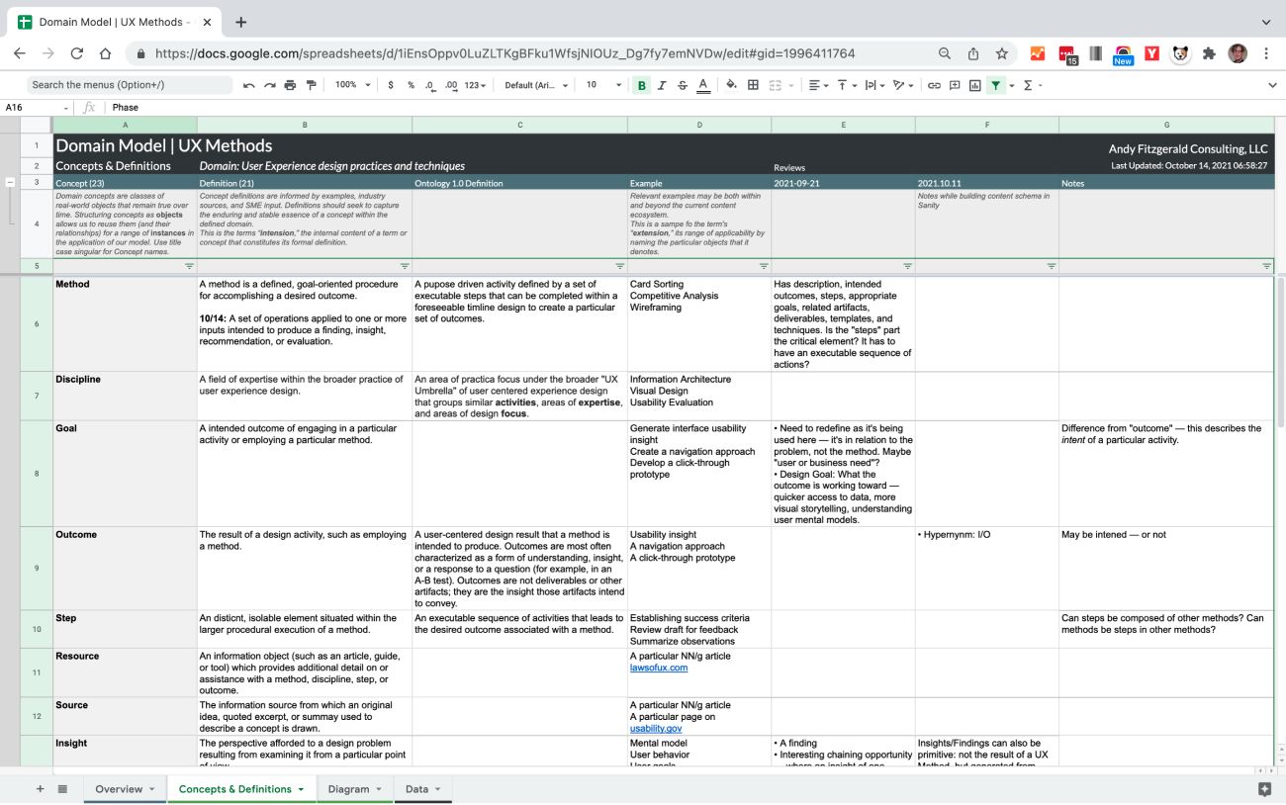Viewport: 1286px width, 805px height.
Task: Open the text wrapping dropdown
Action: 874,85
